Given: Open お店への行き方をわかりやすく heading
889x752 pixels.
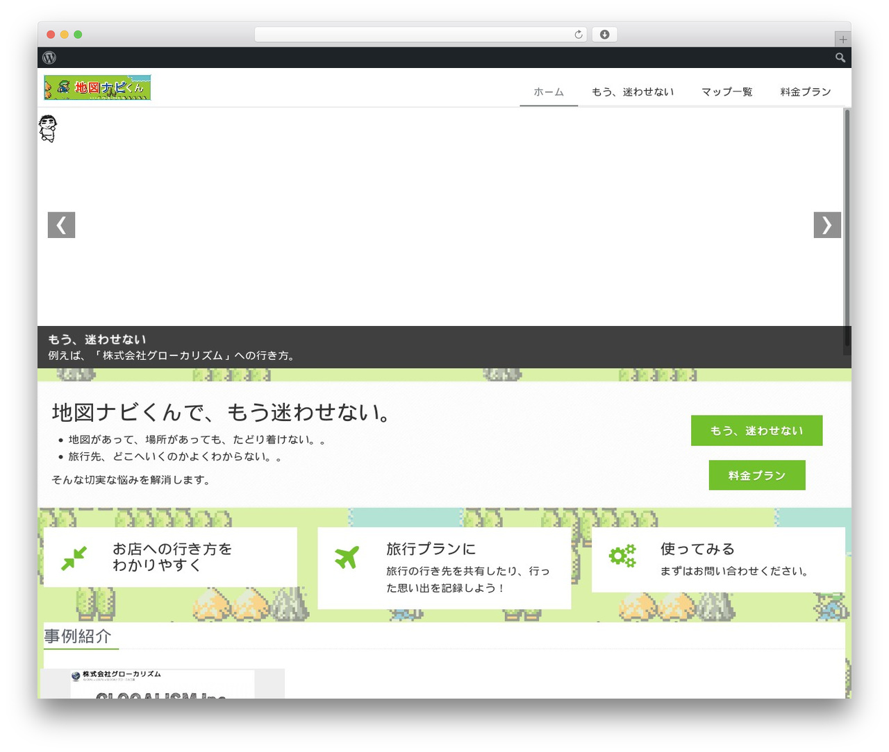Looking at the screenshot, I should [x=172, y=557].
